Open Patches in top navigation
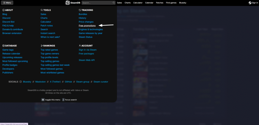The height and width of the screenshot is (125, 259). pyautogui.click(x=160, y=3)
